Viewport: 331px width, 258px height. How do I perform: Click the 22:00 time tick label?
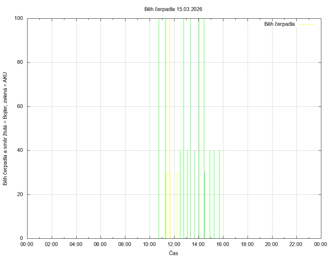(x=296, y=244)
